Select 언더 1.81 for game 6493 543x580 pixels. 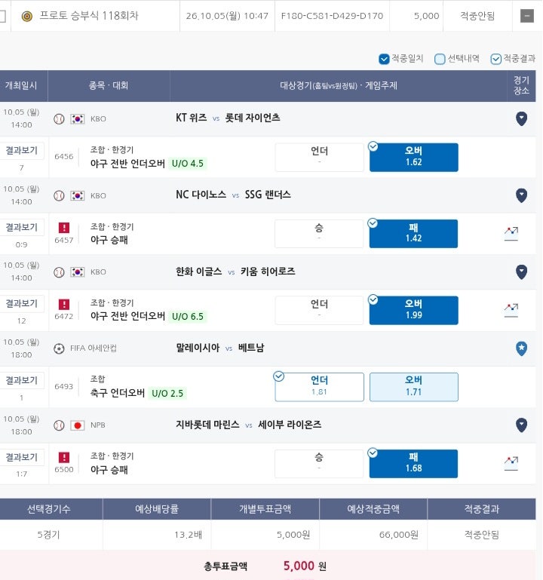click(x=319, y=387)
